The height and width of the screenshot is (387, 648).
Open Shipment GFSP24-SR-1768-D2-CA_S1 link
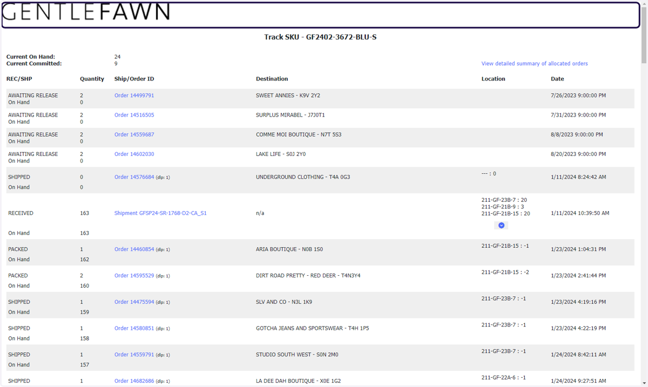(160, 213)
